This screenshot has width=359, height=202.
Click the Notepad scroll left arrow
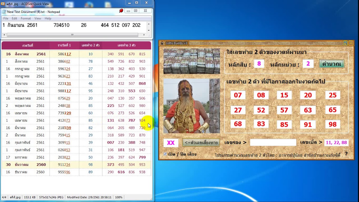pos(4,35)
